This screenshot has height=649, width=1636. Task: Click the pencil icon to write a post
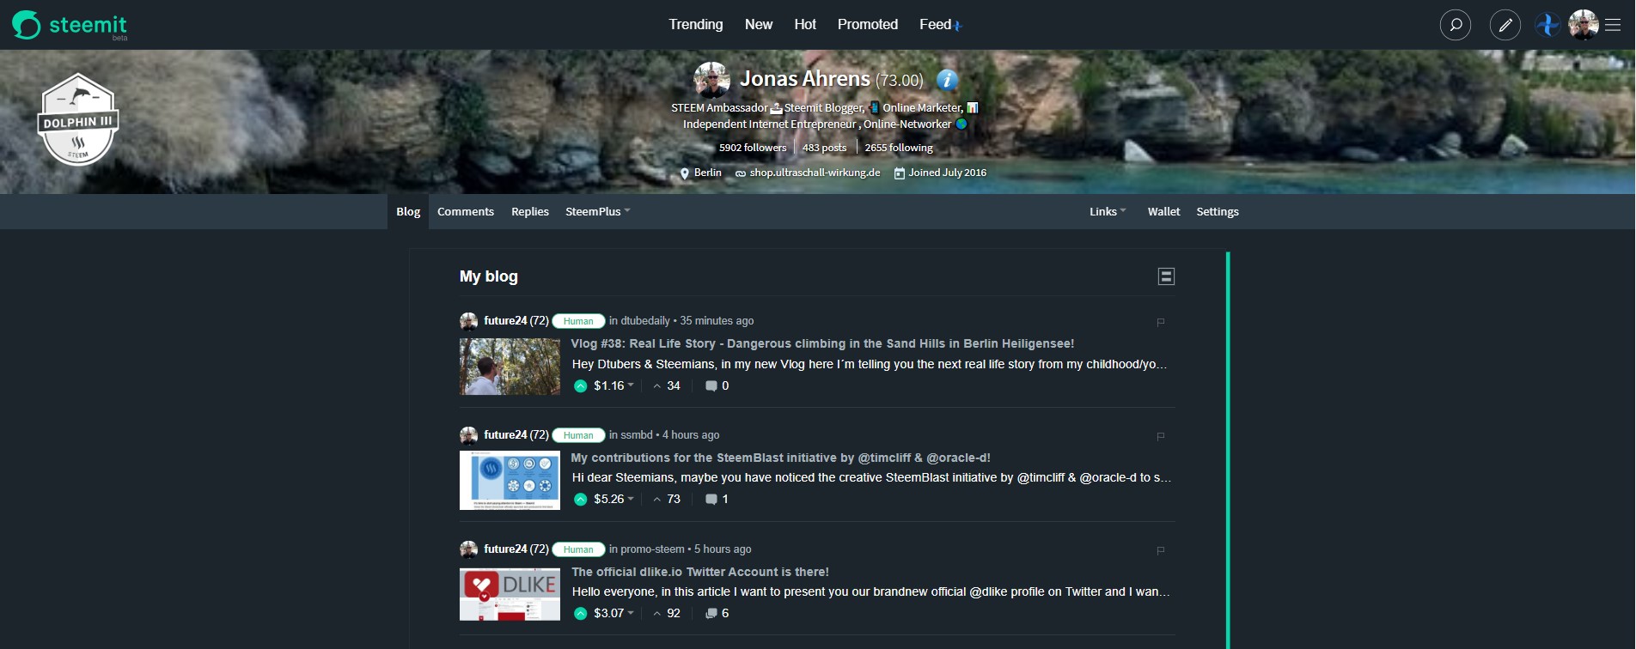(1505, 25)
